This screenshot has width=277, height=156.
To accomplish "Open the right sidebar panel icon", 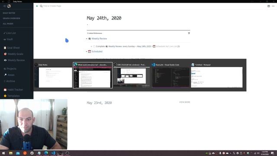I will (x=268, y=6).
